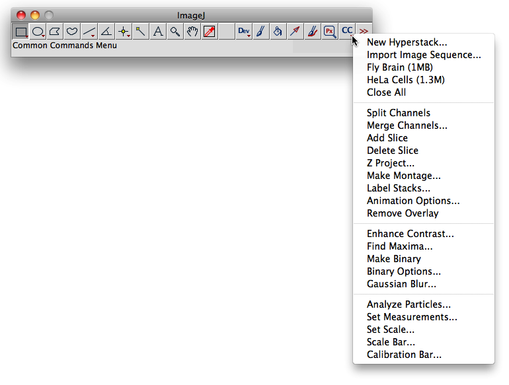The image size is (509, 385).
Task: Open Analyze Particles...
Action: (424, 304)
